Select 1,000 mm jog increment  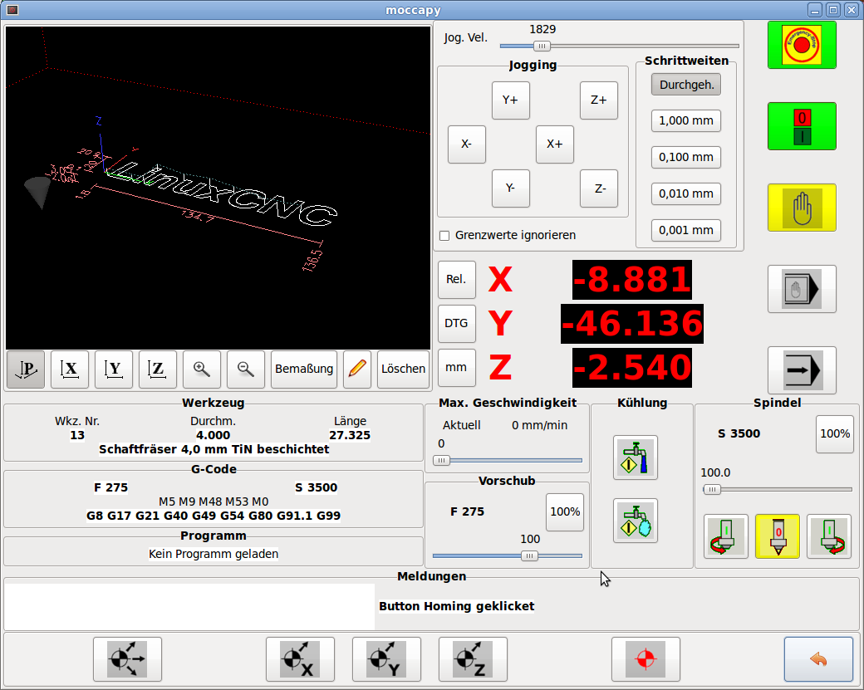point(686,120)
